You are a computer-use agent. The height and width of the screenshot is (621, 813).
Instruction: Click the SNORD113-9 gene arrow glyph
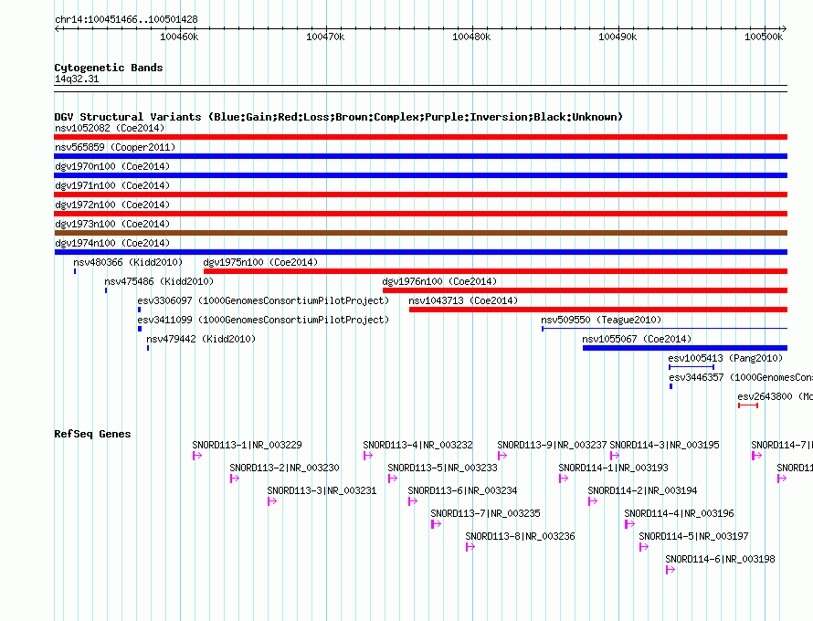point(502,456)
